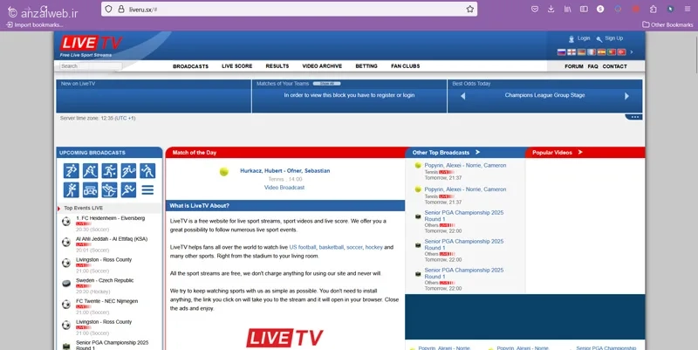
Task: Switch language with the Russian flag
Action: [561, 52]
